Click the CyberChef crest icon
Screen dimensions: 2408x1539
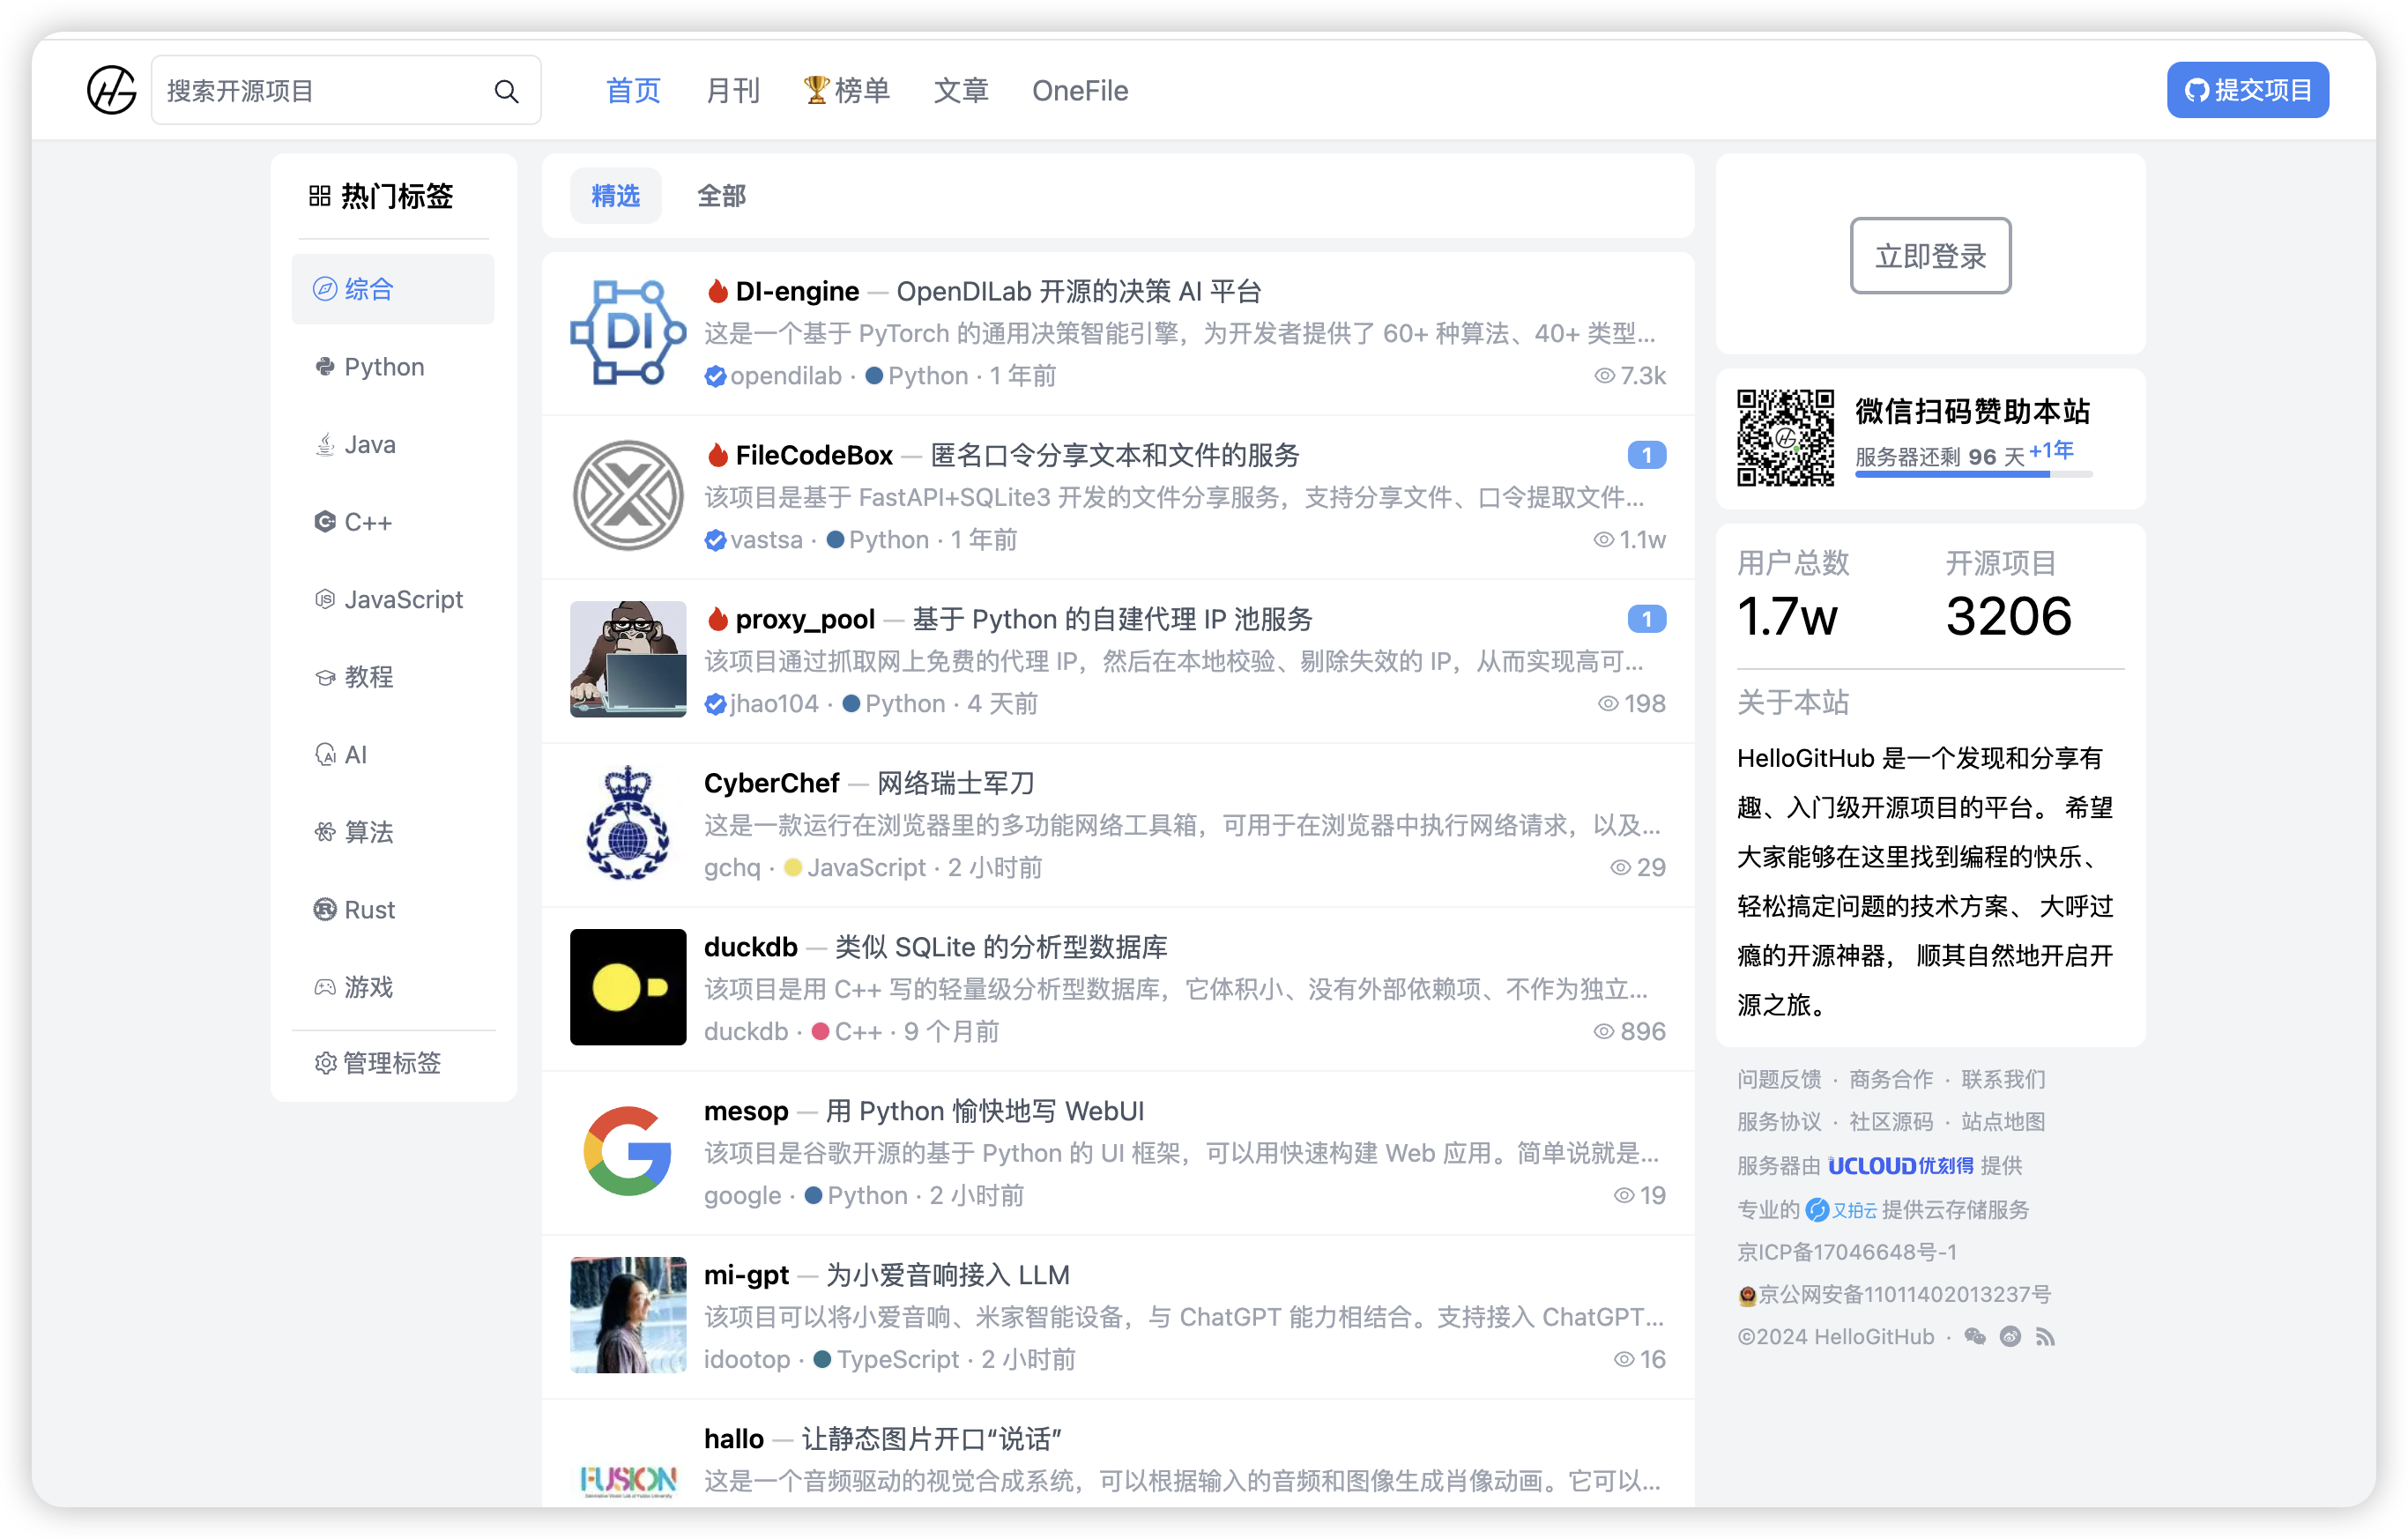628,824
